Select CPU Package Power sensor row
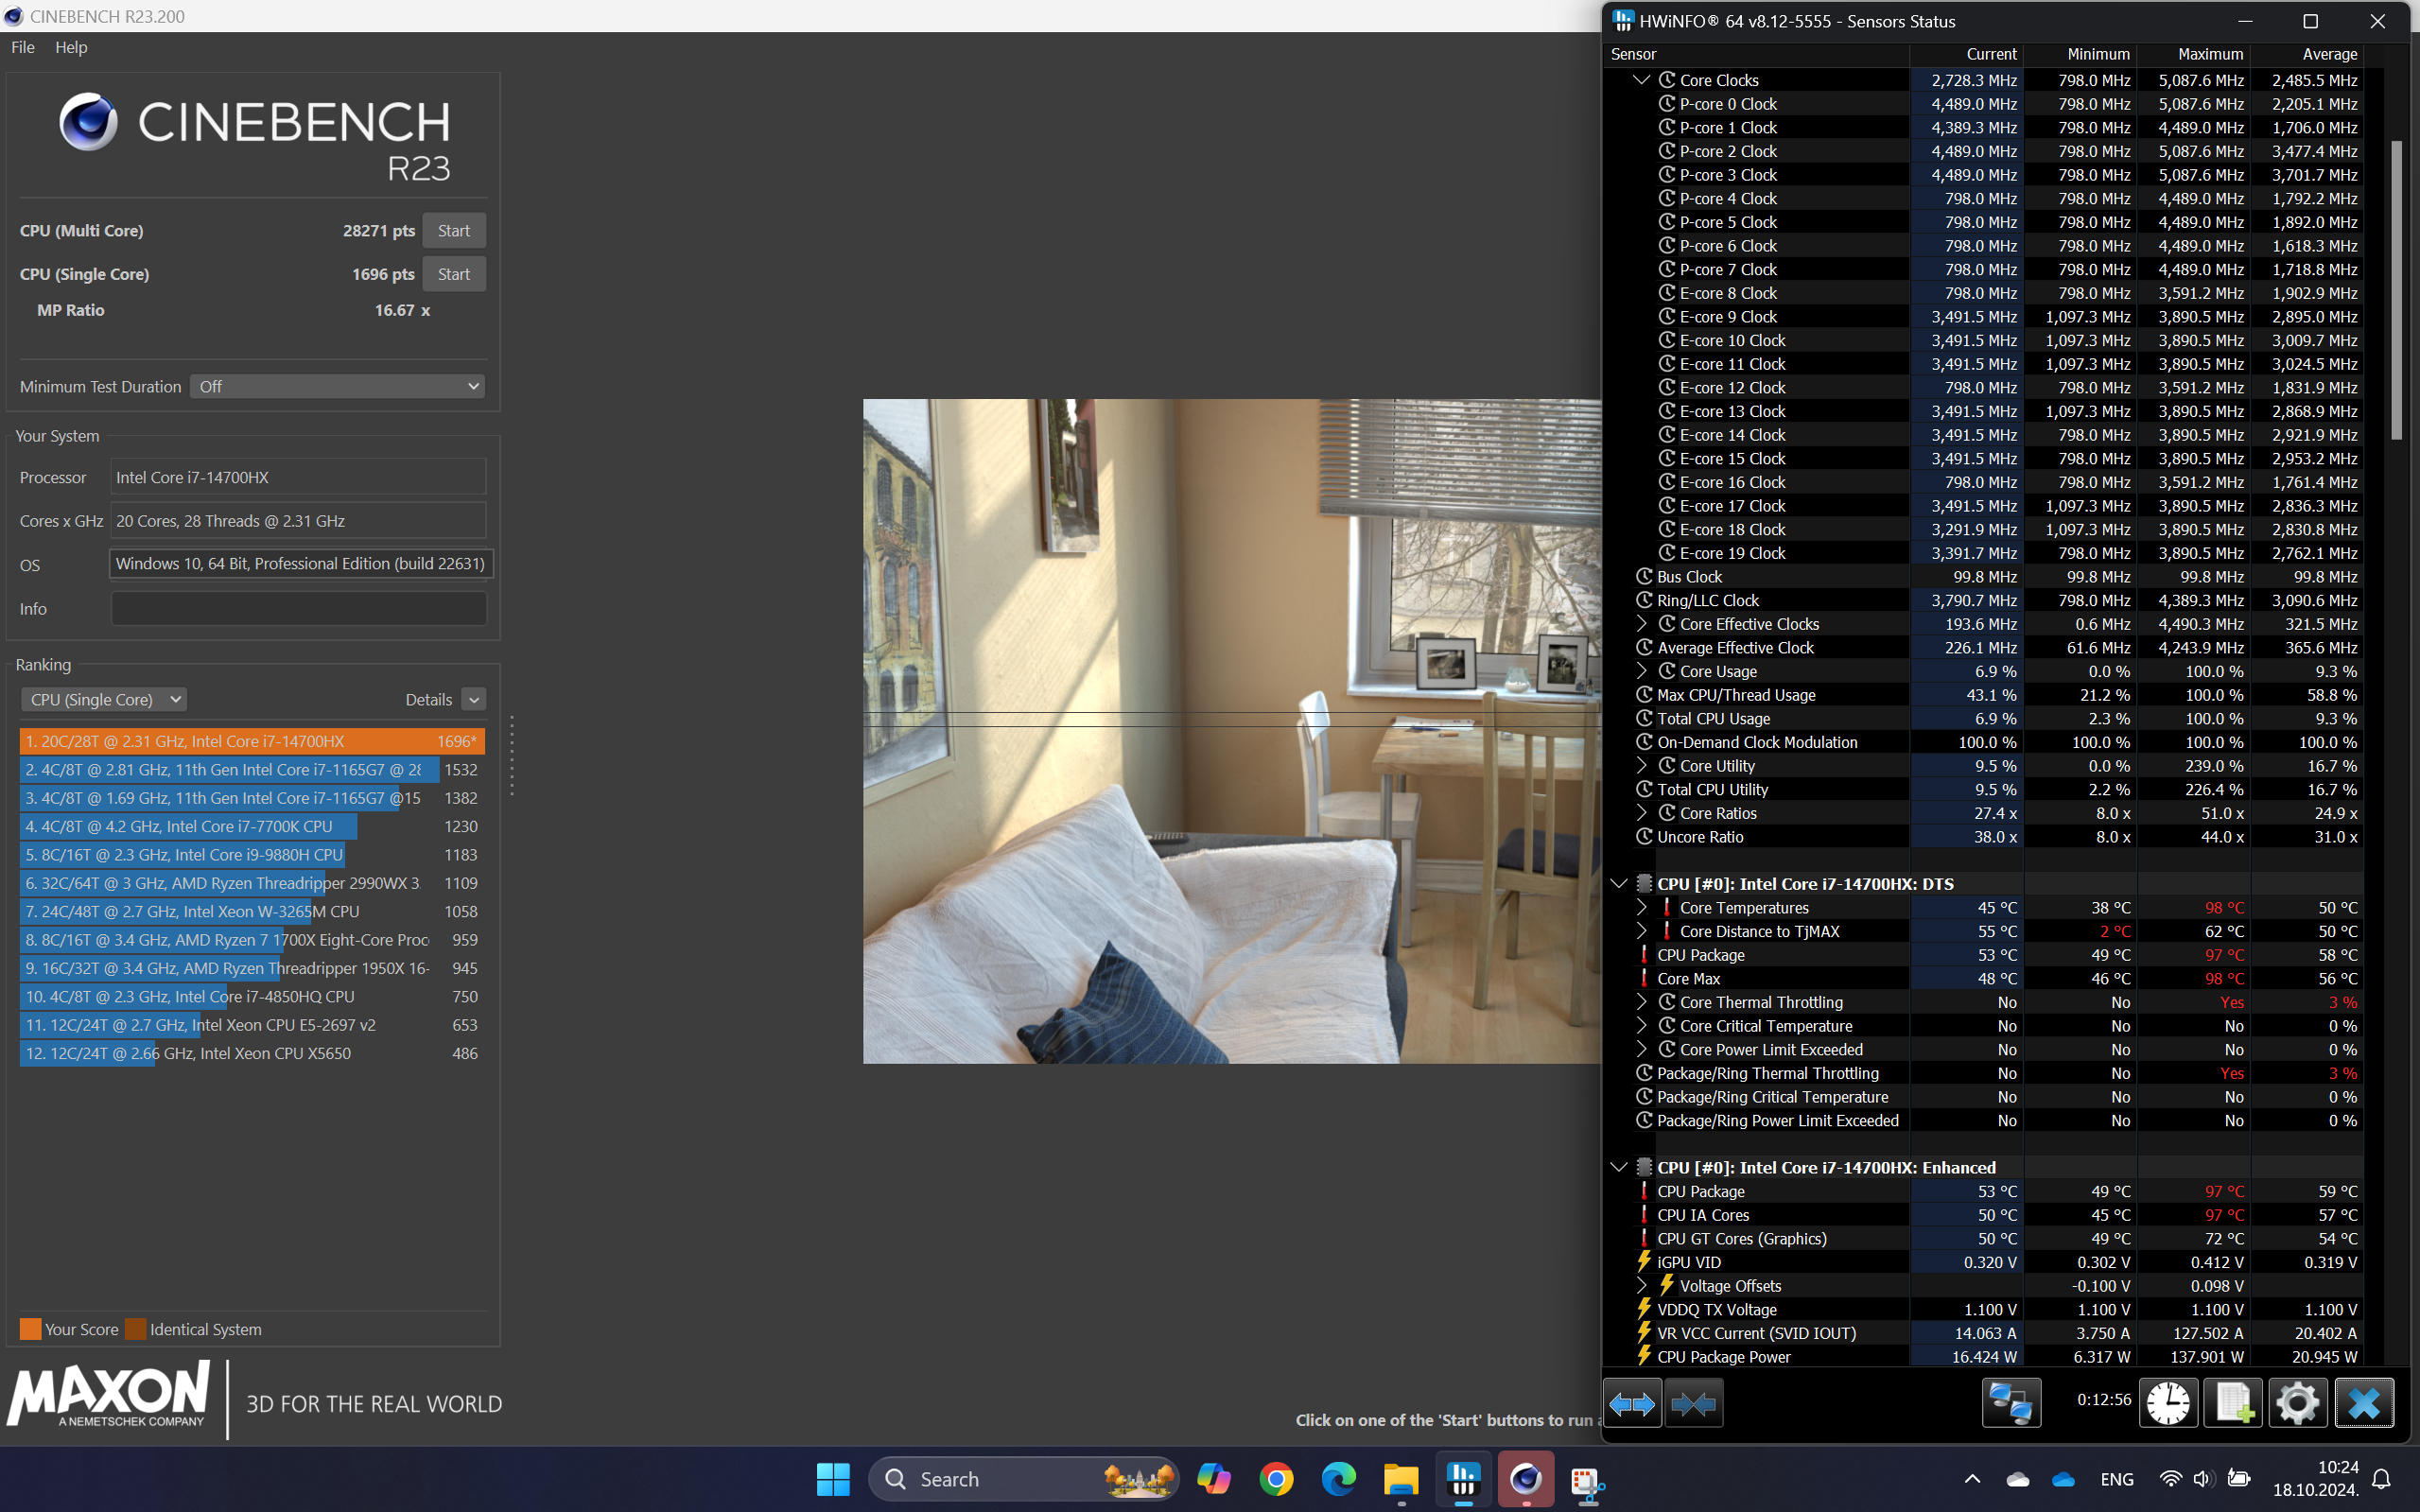Image resolution: width=2420 pixels, height=1512 pixels. coord(1984,1357)
